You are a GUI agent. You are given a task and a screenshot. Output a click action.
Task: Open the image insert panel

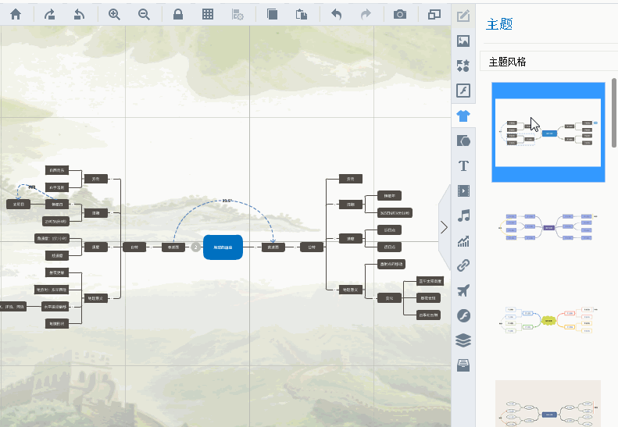[x=463, y=41]
